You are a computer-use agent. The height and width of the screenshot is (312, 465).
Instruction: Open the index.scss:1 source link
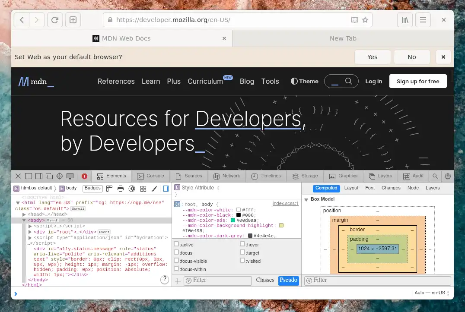point(285,203)
